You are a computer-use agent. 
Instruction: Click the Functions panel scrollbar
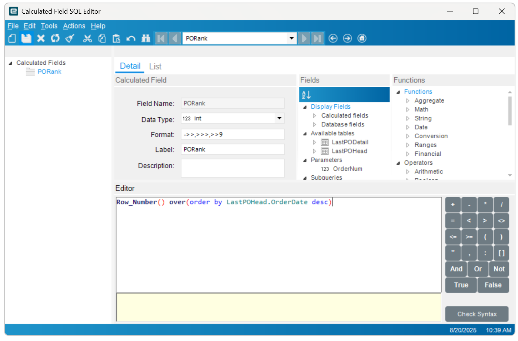[510, 111]
